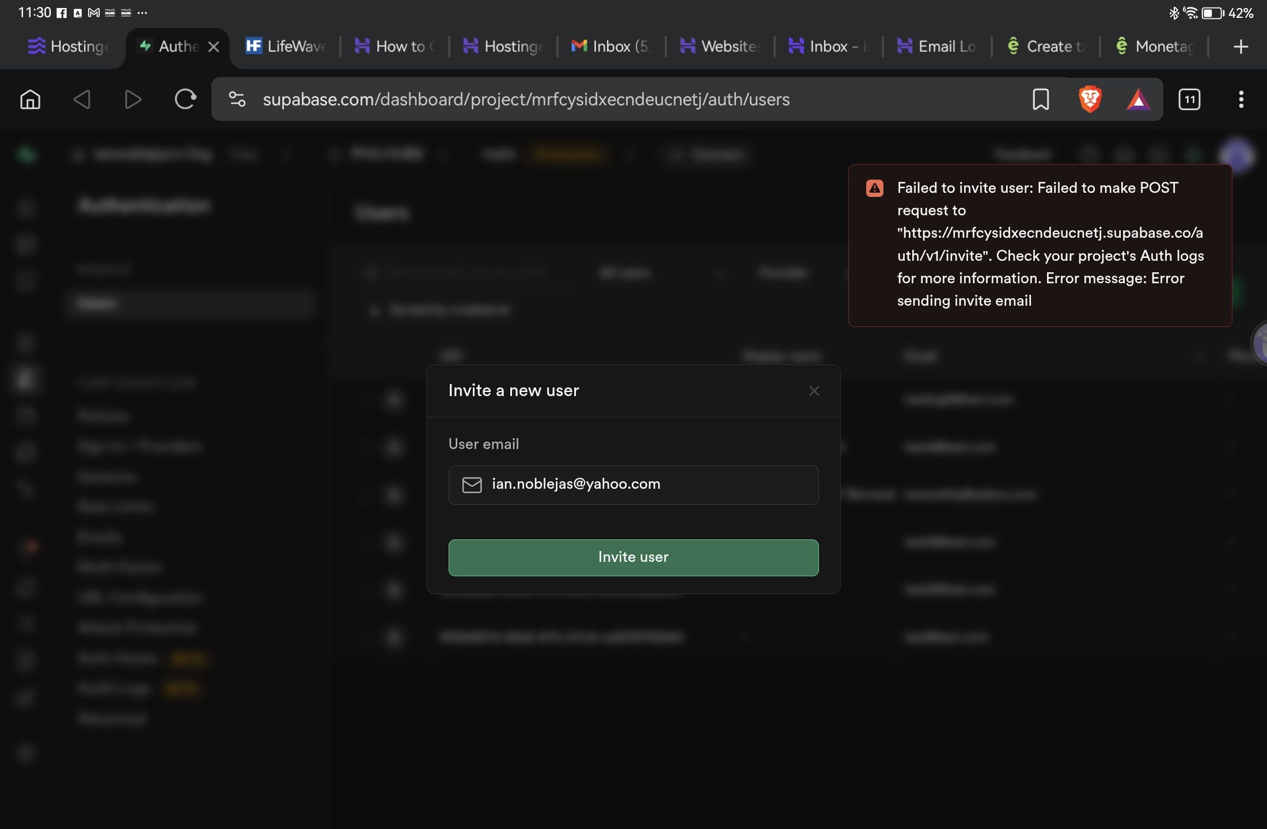Switch to the Gmail Inbox tab
Screen dimensions: 1267x829
610,47
